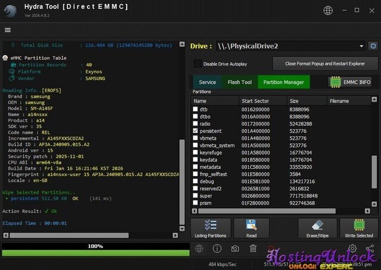This screenshot has height=270, width=381.
Task: Click the 100% progress bar
Action: tap(95, 249)
